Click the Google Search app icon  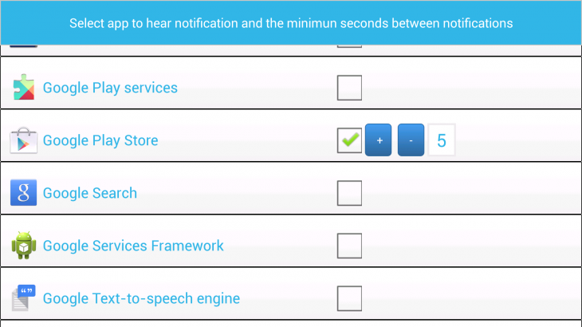(x=24, y=193)
